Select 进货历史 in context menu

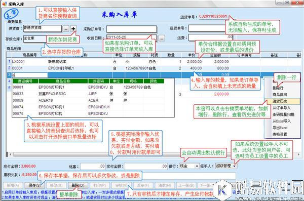tap(282, 101)
